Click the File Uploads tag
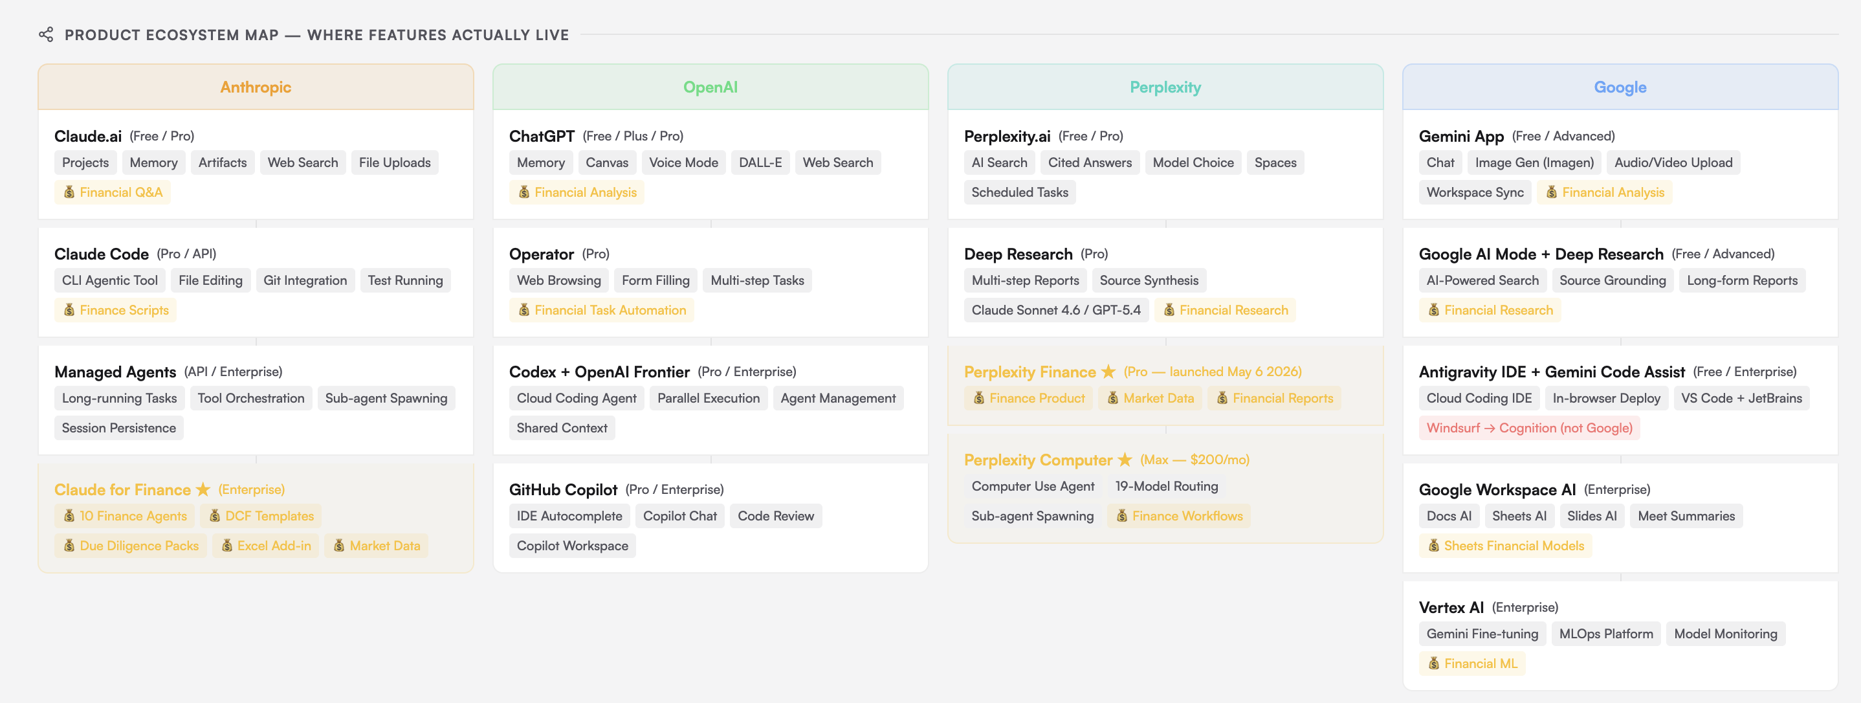This screenshot has width=1861, height=703. (x=395, y=162)
